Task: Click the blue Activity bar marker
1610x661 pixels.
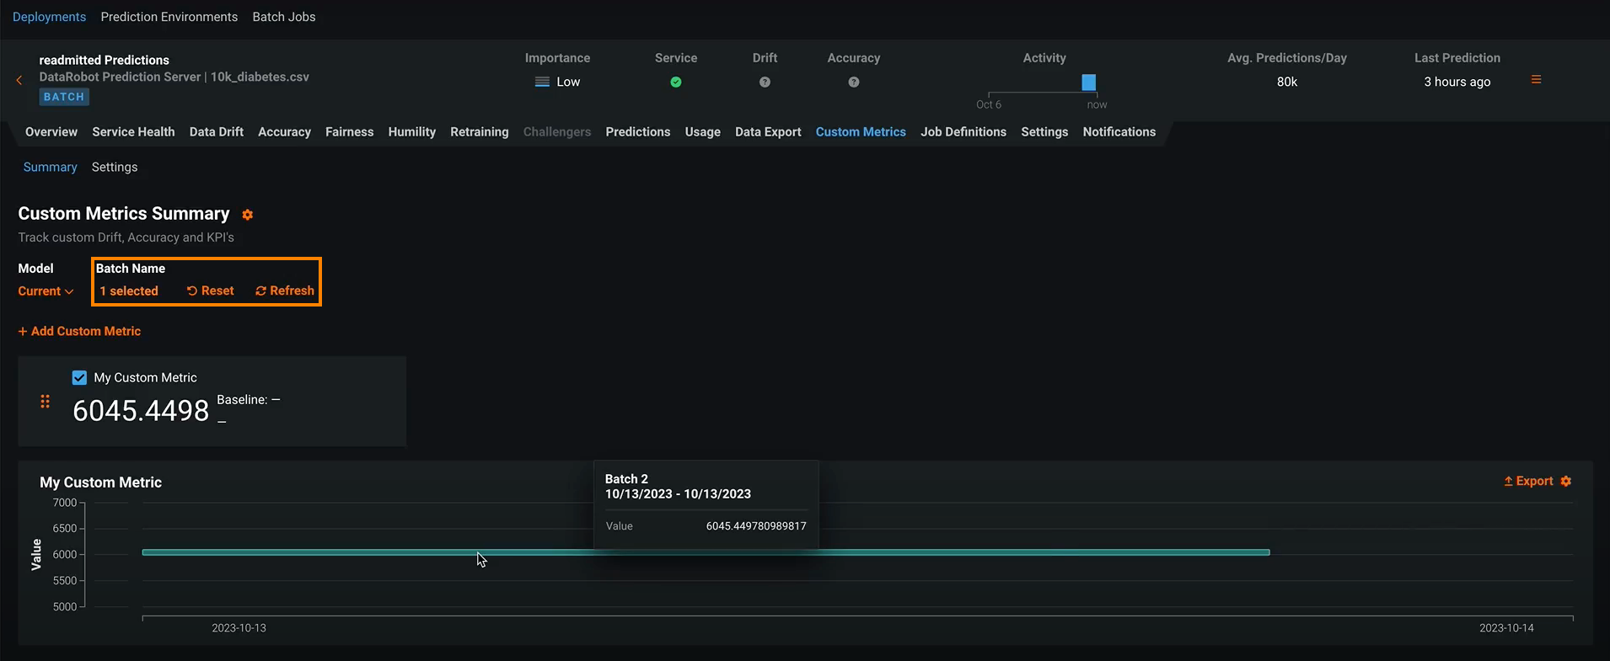Action: [x=1088, y=83]
